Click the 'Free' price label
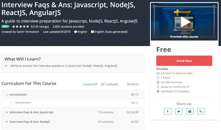Viewport: 221px width, 130px height. click(164, 50)
